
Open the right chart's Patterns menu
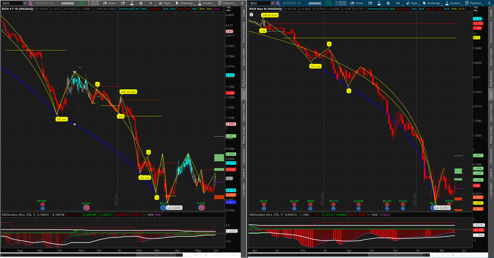(473, 3)
